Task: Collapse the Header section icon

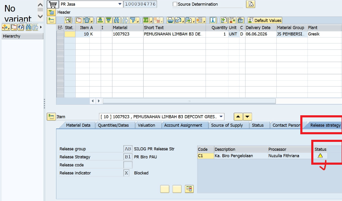Action: 51,12
